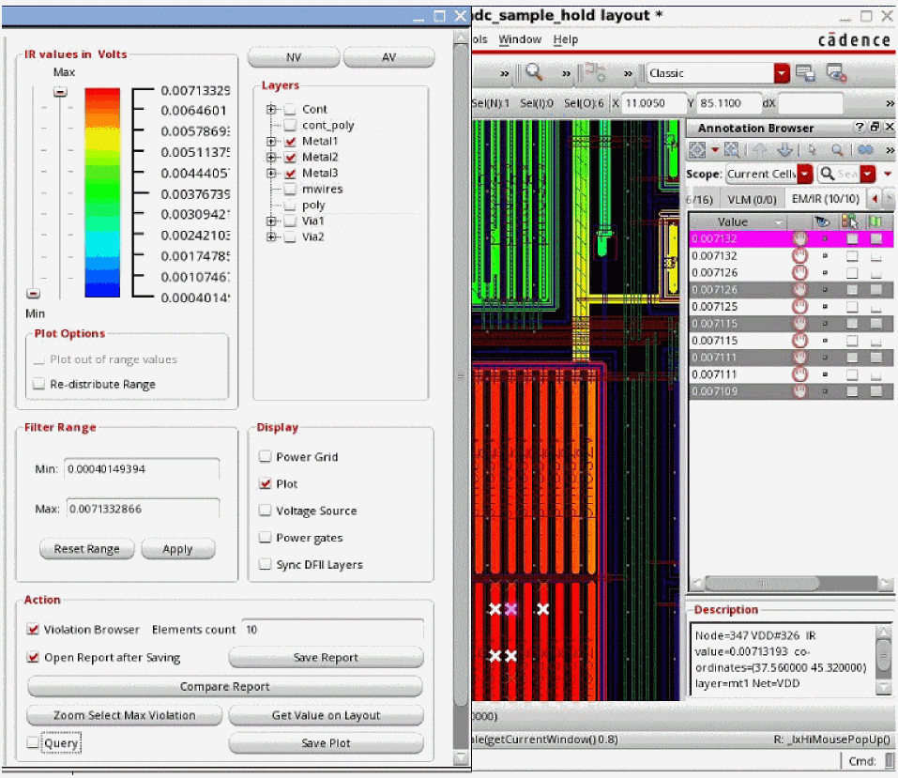
Task: Open the Scope Current Cellview dropdown
Action: point(804,174)
